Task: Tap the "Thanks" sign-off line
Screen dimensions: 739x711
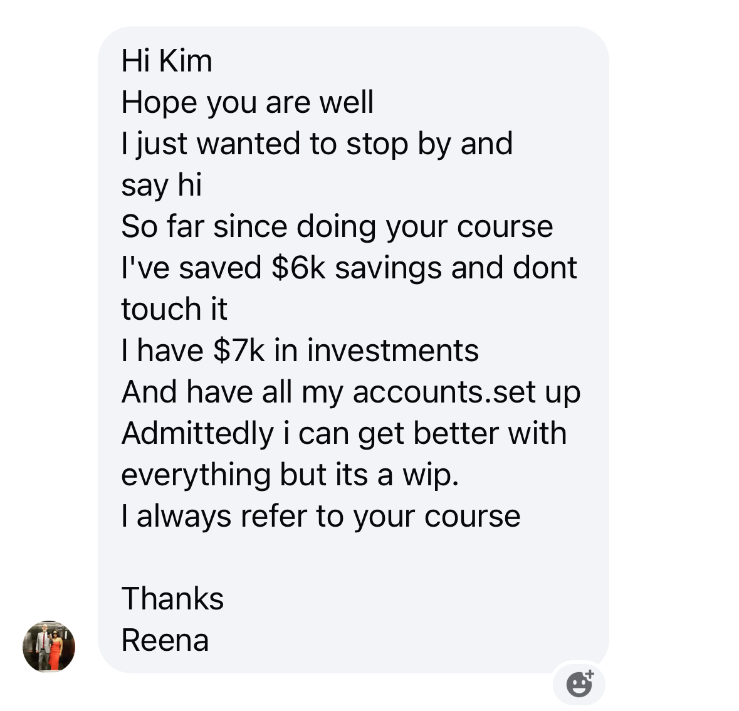Action: point(172,599)
